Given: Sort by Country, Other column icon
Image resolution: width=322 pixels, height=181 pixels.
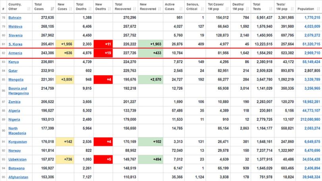Looking at the screenshot, I should tap(29, 9).
